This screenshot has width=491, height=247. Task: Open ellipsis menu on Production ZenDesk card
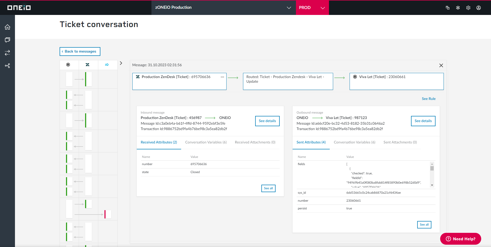click(222, 77)
